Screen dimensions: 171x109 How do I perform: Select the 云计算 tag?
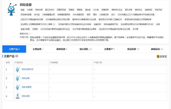(135, 29)
